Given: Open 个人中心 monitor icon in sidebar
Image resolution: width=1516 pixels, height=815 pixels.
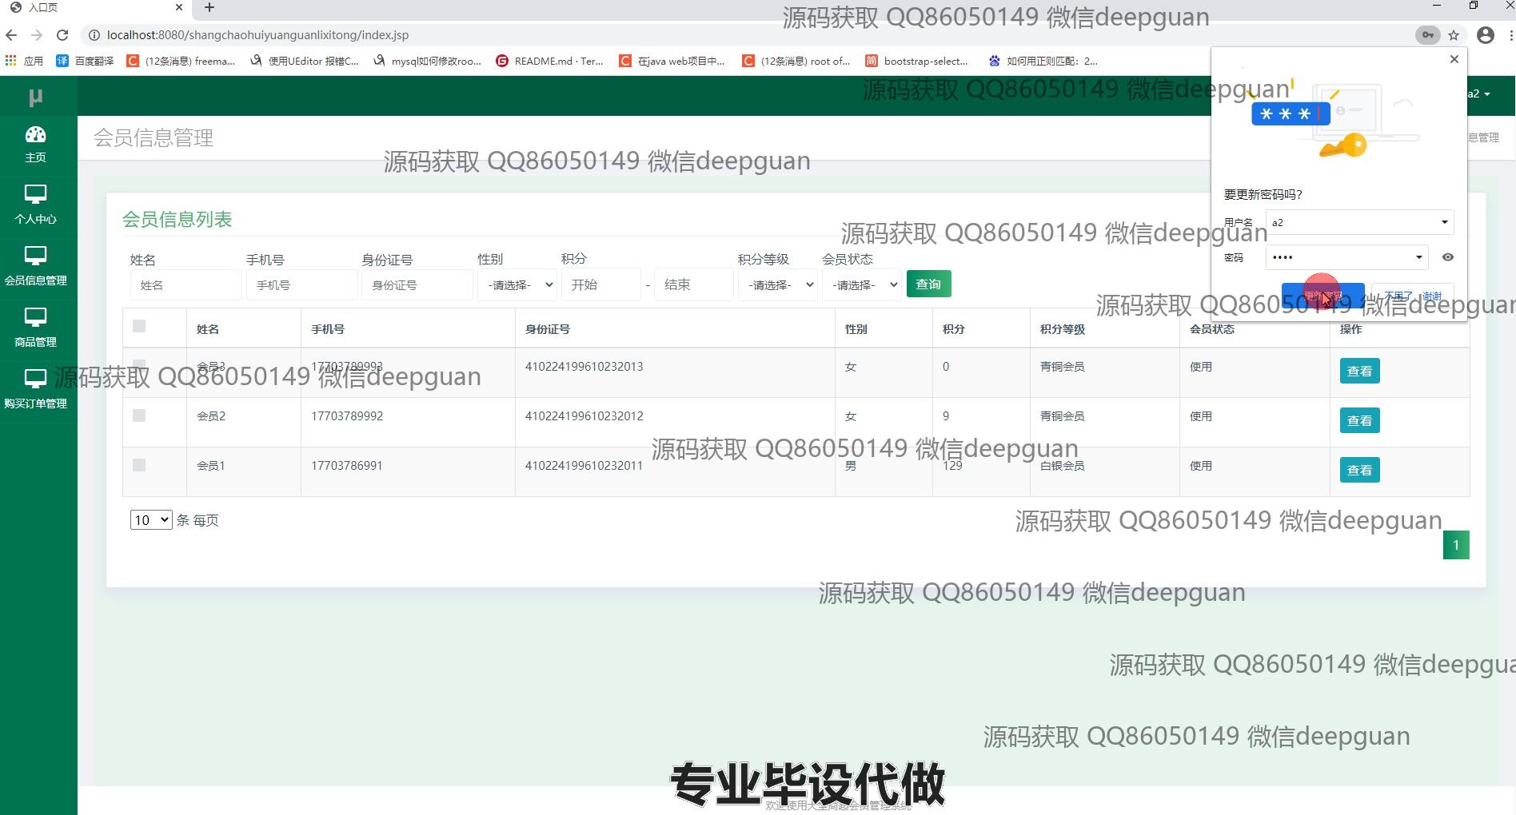Looking at the screenshot, I should point(36,195).
